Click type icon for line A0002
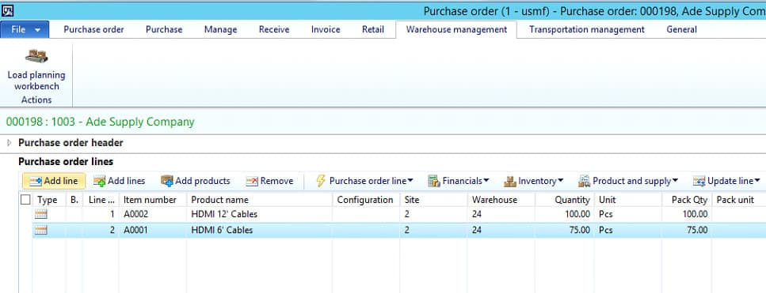 click(41, 215)
